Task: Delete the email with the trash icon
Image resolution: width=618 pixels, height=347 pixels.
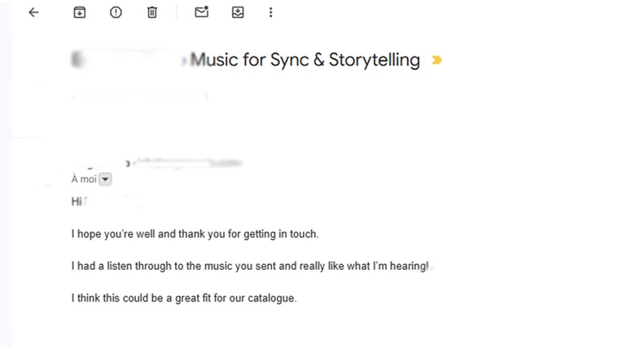Action: (152, 12)
